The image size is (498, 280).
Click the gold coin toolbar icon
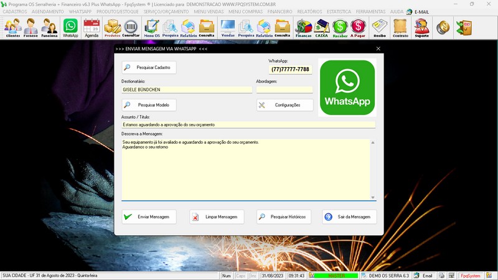[x=443, y=28]
